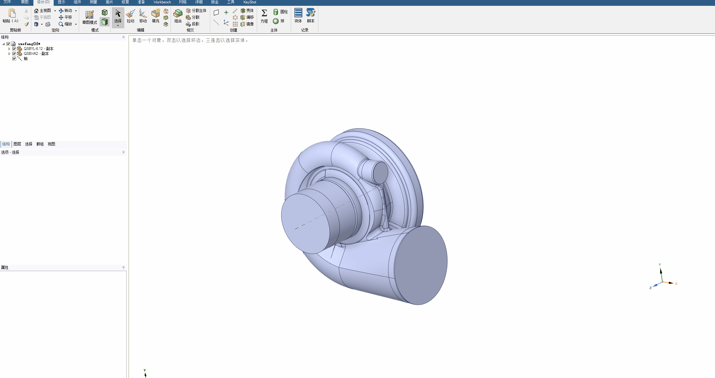Click the point creation icon

pos(226,13)
